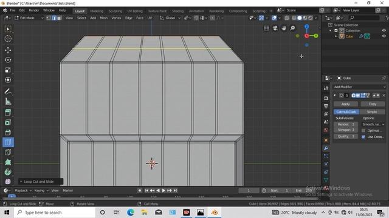This screenshot has height=218, width=389.
Task: Open the Playback dropdown
Action: (23, 191)
